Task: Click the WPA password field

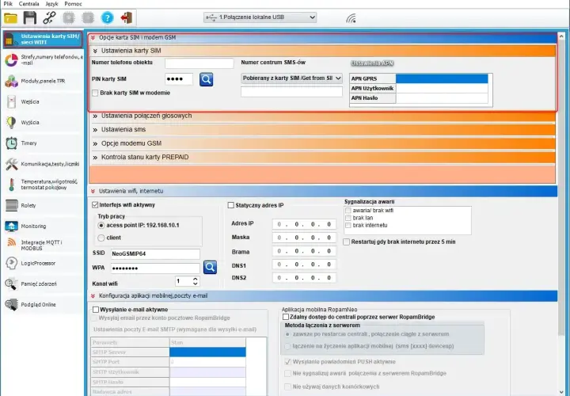Action: (155, 268)
